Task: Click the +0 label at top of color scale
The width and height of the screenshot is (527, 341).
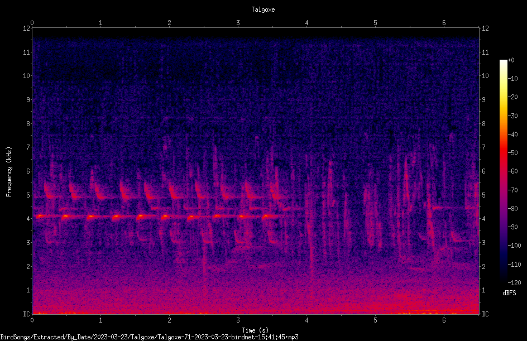Action: 511,60
